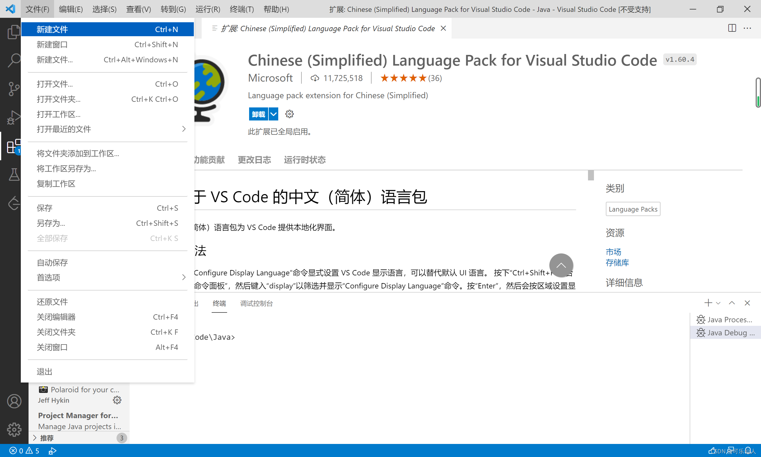Choose 新建窗口 from the File menu
Image resolution: width=761 pixels, height=457 pixels.
(108, 44)
